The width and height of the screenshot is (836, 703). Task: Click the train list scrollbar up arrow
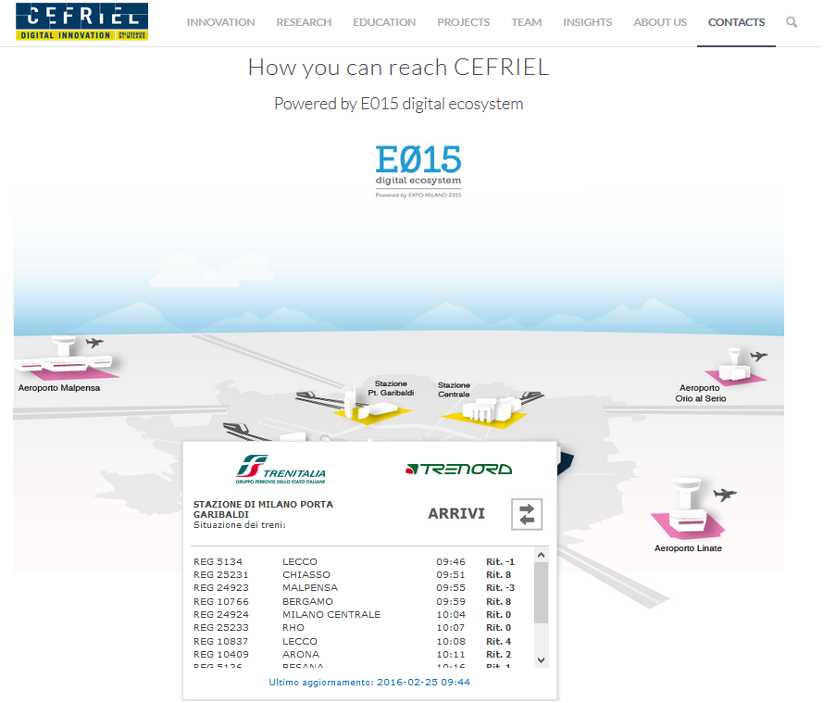(542, 555)
